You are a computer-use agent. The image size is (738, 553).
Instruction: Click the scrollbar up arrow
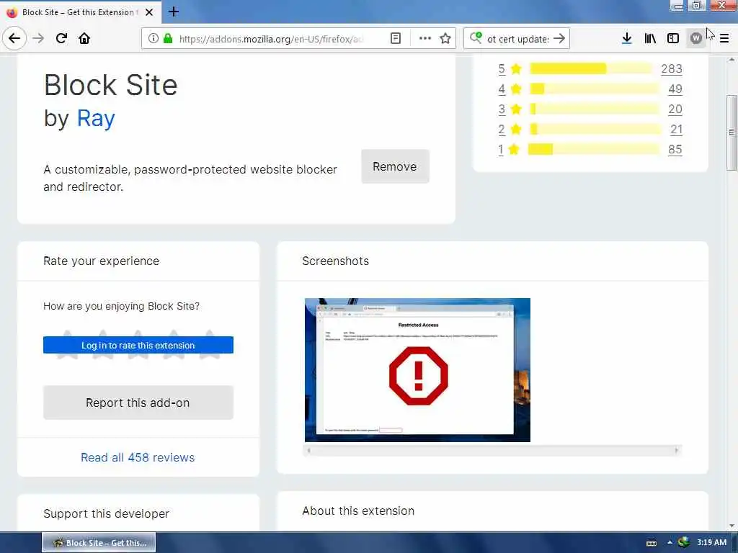click(x=732, y=60)
